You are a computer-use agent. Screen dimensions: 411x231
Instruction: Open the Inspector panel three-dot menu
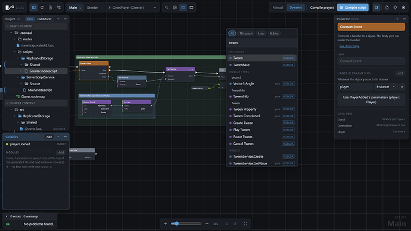tap(404, 19)
